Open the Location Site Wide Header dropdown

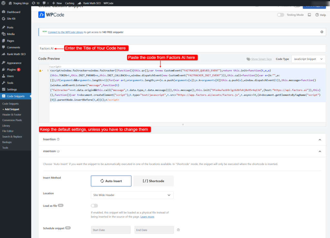pos(132,195)
